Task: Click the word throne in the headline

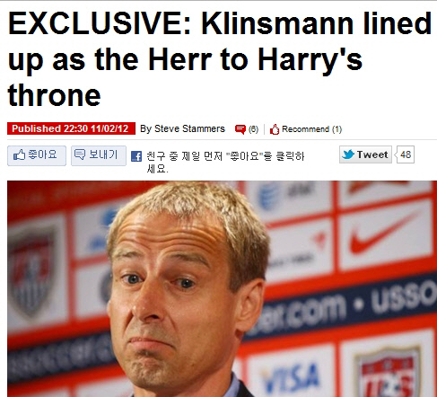Action: pyautogui.click(x=54, y=95)
